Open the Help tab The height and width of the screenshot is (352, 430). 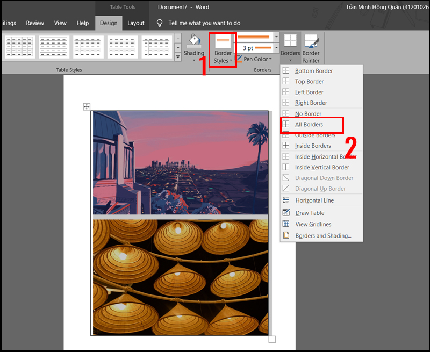[83, 23]
